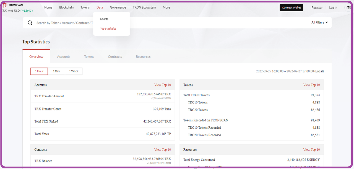Viewport: 354px width, 169px height.
Task: Select the 1 Day time filter
Action: (56, 71)
